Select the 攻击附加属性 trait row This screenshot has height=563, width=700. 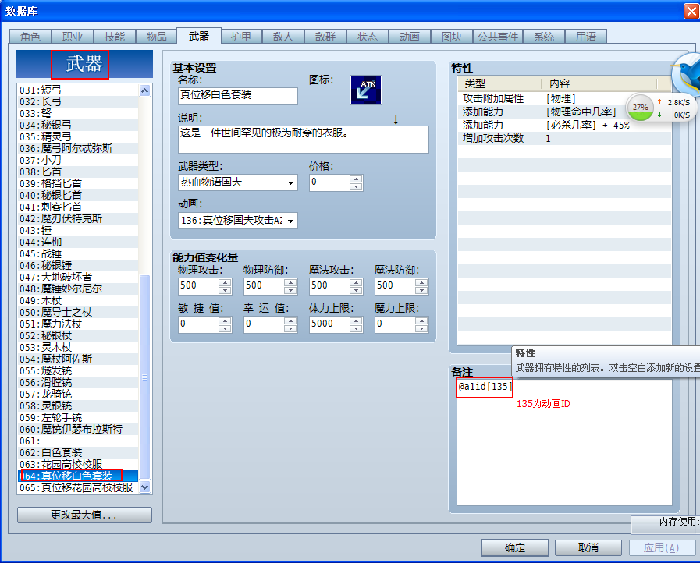pos(564,98)
